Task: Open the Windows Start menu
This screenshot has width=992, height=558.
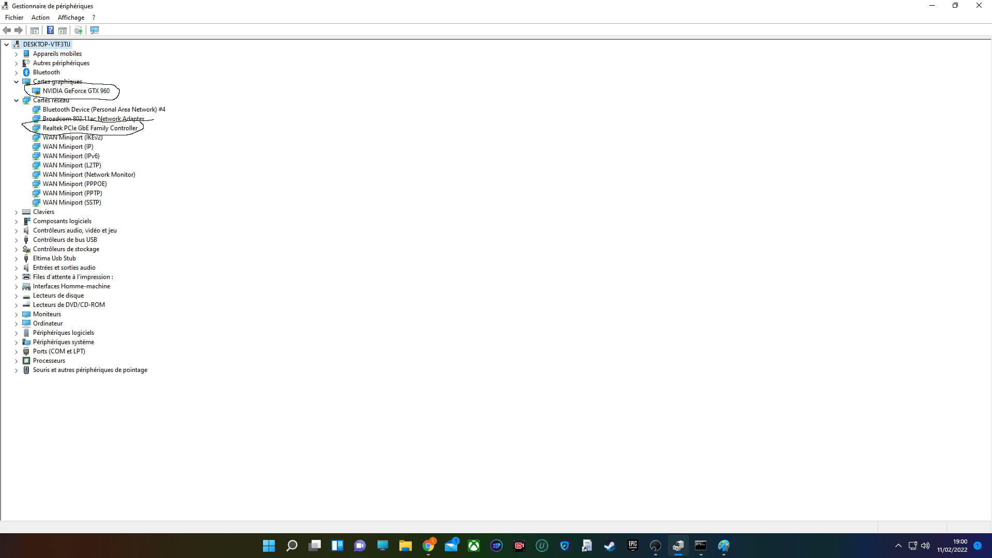Action: (269, 546)
